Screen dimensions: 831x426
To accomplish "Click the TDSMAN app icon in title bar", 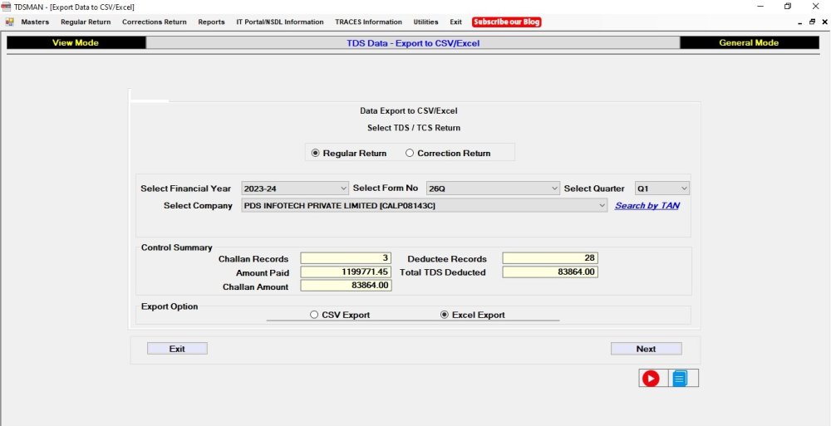I will (x=7, y=7).
